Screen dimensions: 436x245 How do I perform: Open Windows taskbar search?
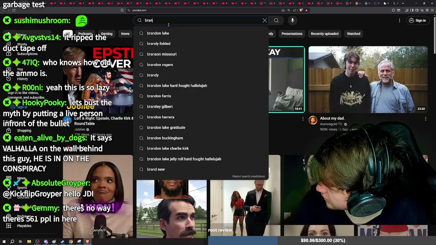pyautogui.click(x=12, y=242)
